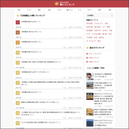Click the red rank 1 badge

(18, 23)
